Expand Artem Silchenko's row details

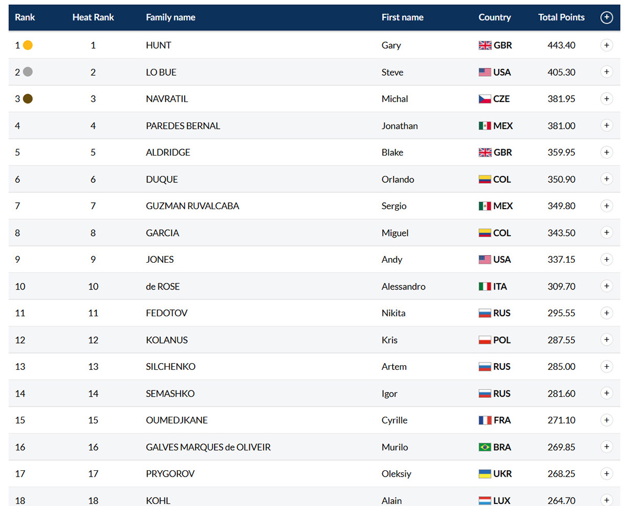coord(606,367)
